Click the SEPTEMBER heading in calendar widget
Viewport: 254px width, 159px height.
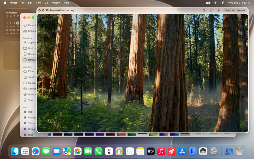(x=12, y=13)
